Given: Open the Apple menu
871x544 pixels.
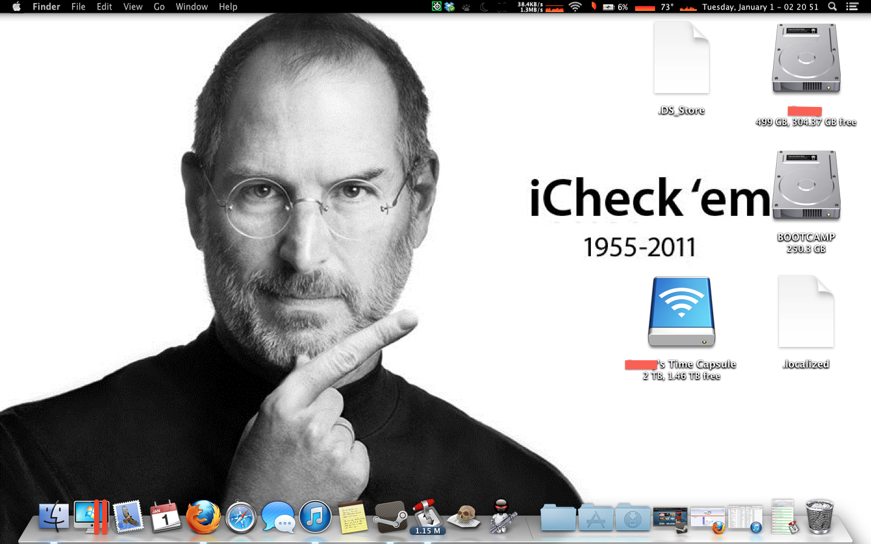Looking at the screenshot, I should point(16,7).
